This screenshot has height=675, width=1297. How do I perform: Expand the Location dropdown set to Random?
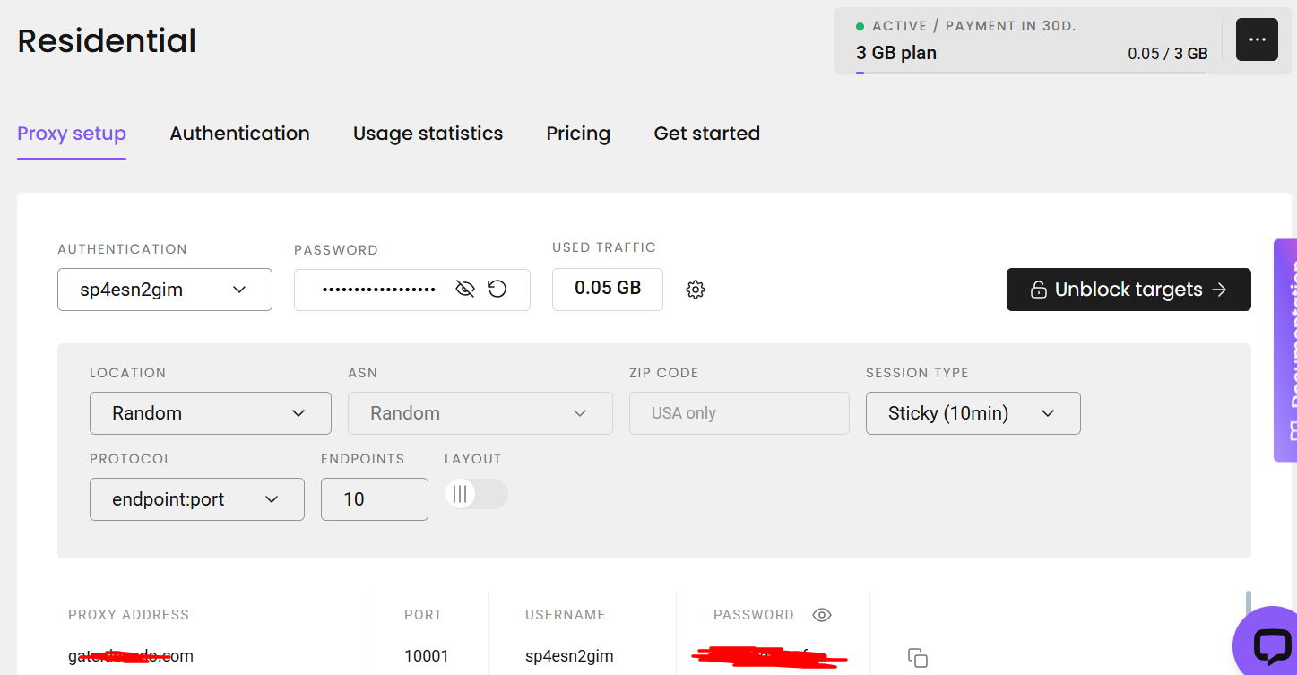click(x=211, y=413)
